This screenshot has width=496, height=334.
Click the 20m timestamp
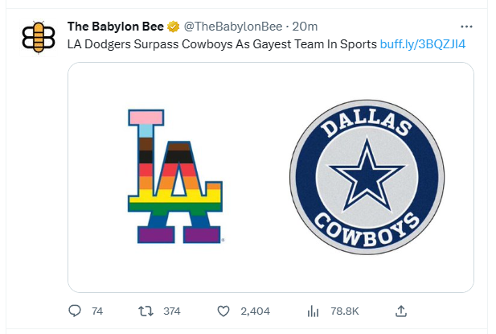coord(305,27)
